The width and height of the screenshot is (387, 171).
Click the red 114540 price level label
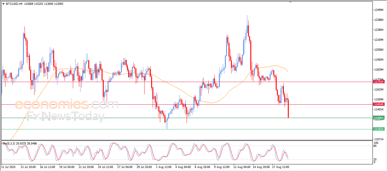(x=379, y=104)
